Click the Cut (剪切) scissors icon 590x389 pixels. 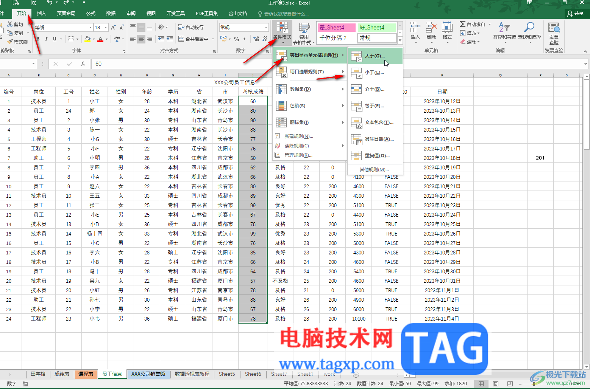10,24
